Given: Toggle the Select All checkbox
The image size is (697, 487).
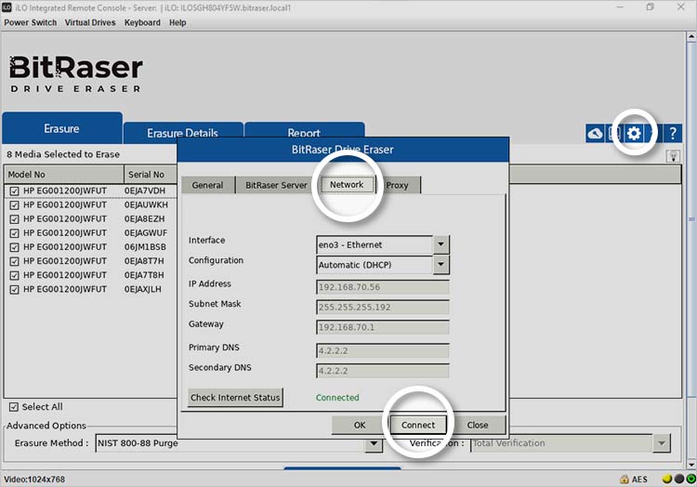Looking at the screenshot, I should 14,407.
